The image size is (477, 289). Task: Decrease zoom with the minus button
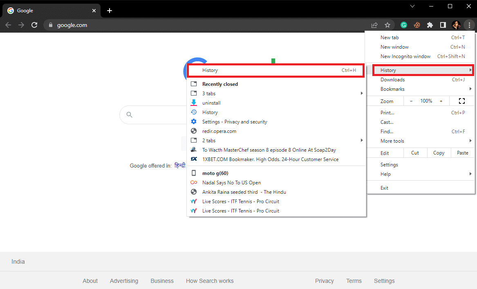coord(411,101)
